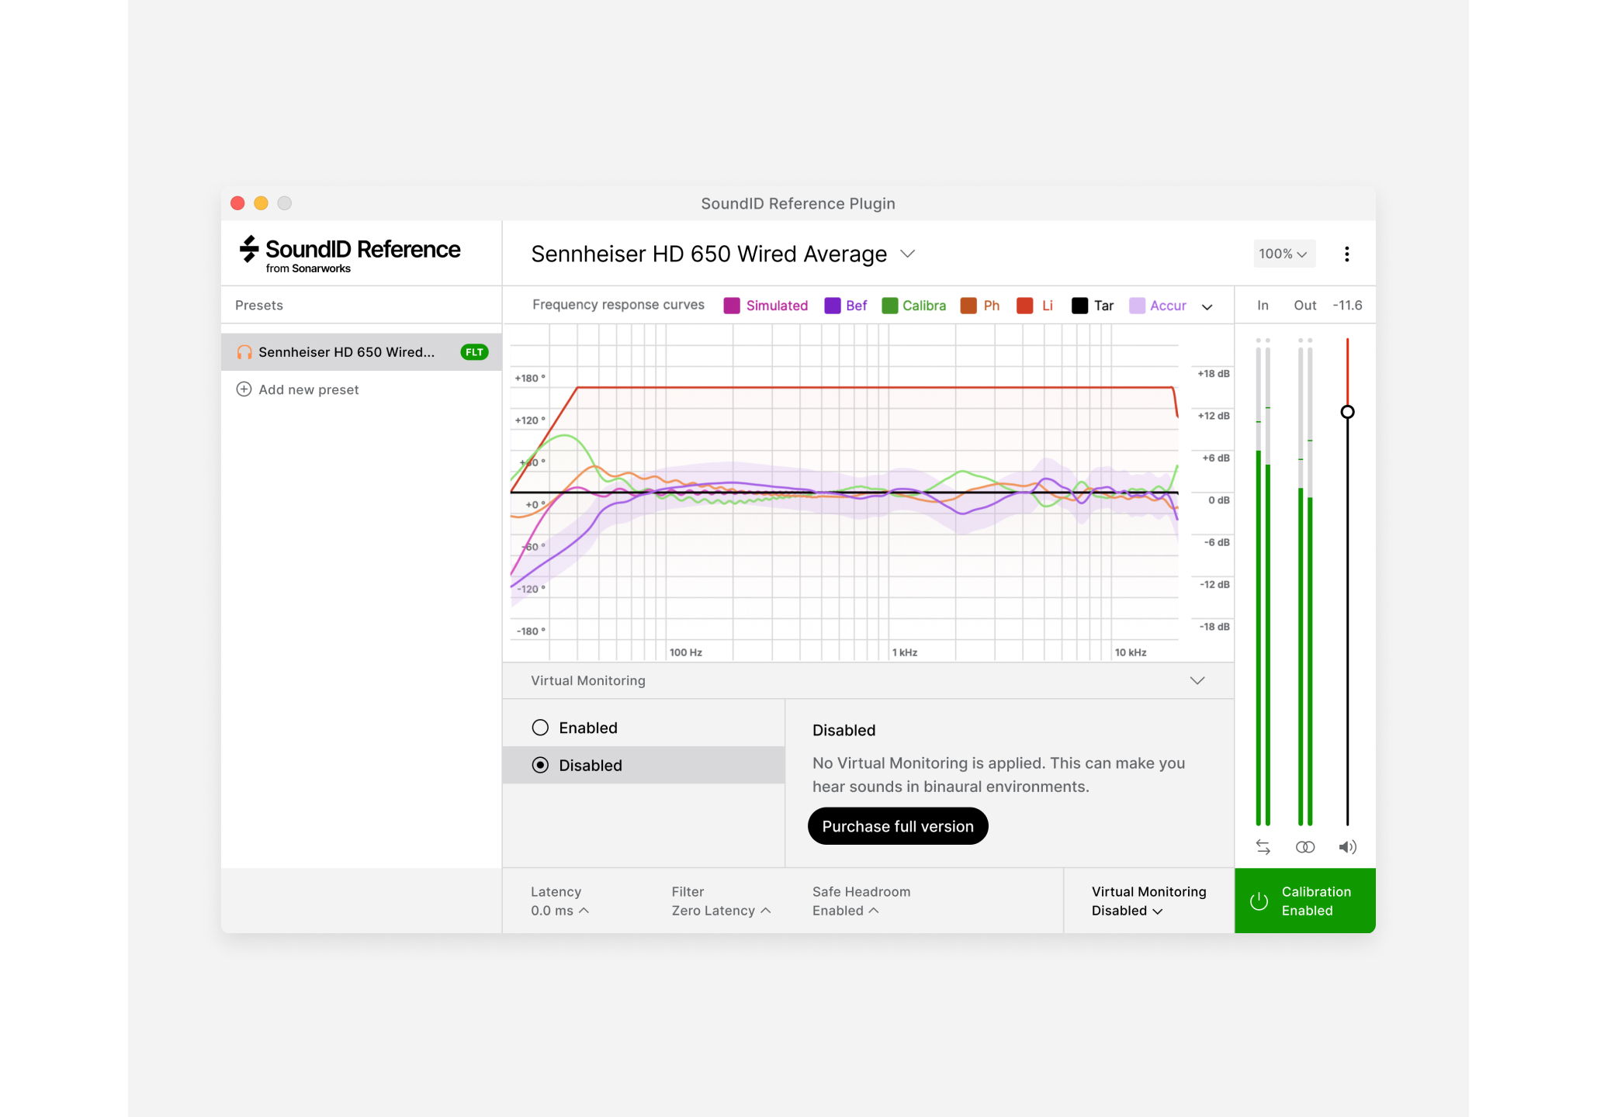Click the Presets header label
Image resolution: width=1597 pixels, height=1117 pixels.
[259, 306]
